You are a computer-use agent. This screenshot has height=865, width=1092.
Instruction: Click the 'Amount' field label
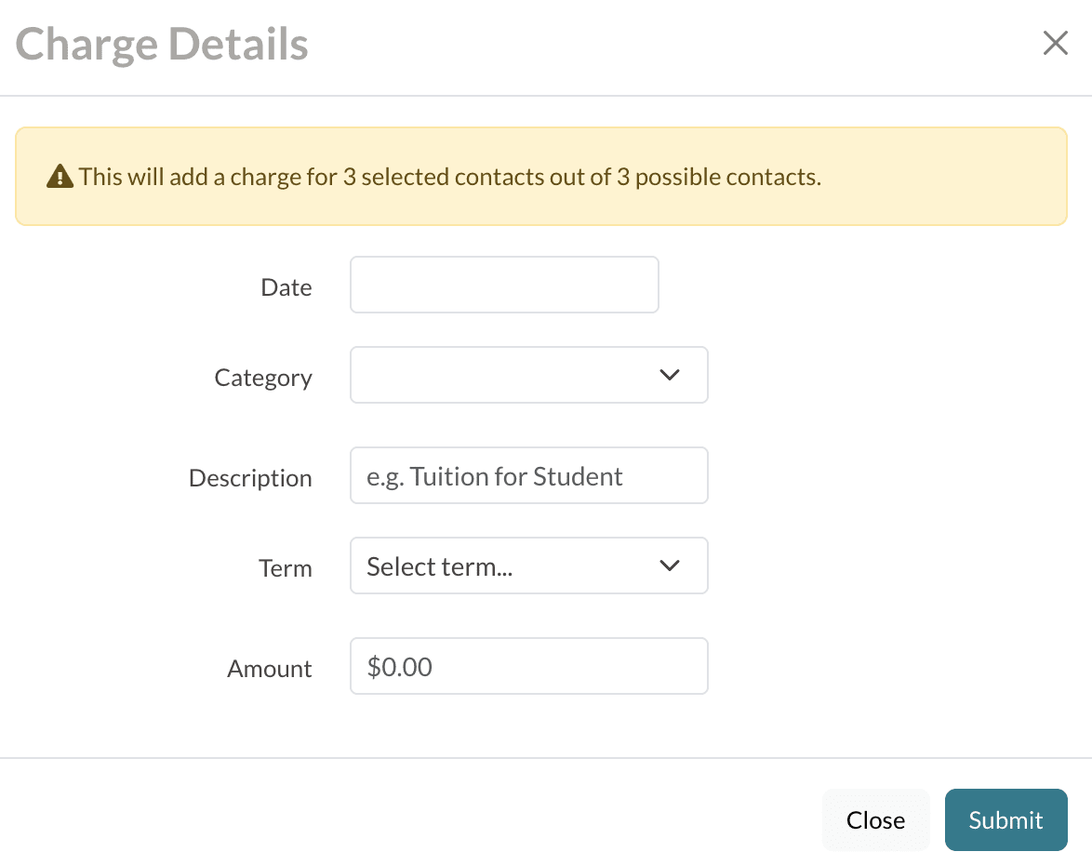point(270,669)
